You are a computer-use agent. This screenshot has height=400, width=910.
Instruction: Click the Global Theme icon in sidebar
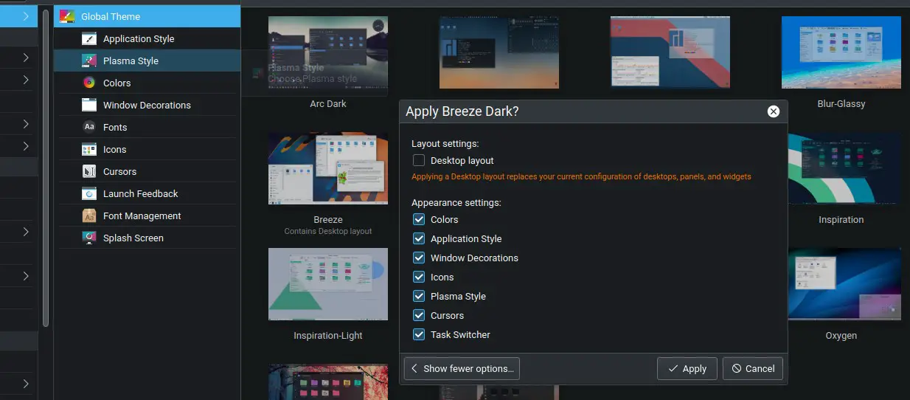[x=67, y=16]
